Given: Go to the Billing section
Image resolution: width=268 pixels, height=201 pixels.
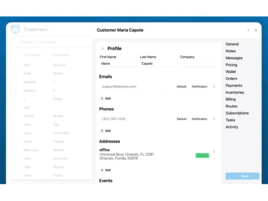Looking at the screenshot, I should click(x=230, y=99).
